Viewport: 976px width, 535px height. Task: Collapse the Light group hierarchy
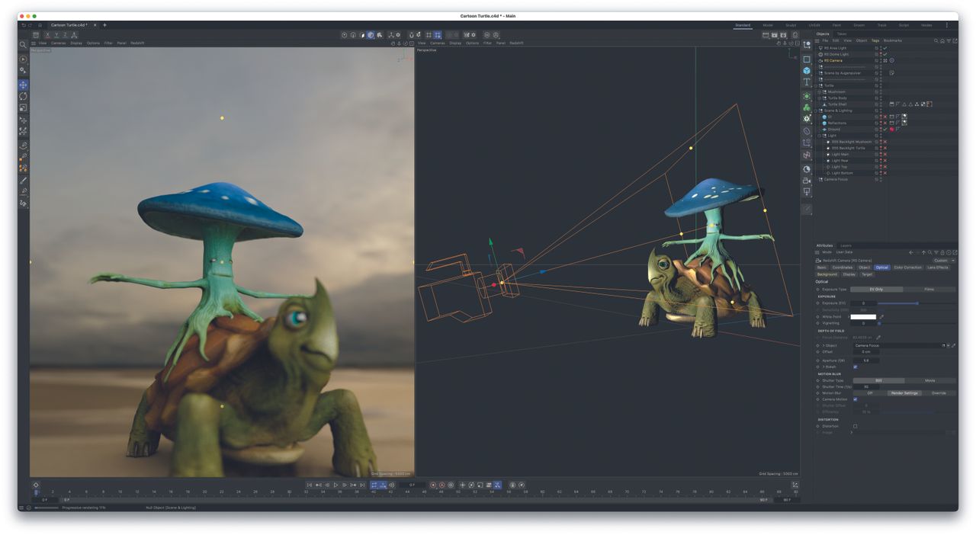(x=820, y=136)
